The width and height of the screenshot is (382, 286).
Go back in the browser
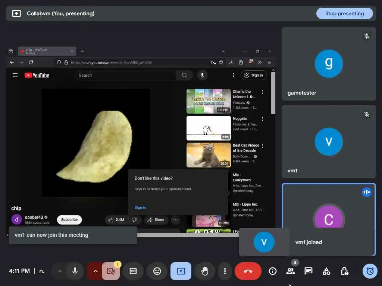(x=12, y=63)
